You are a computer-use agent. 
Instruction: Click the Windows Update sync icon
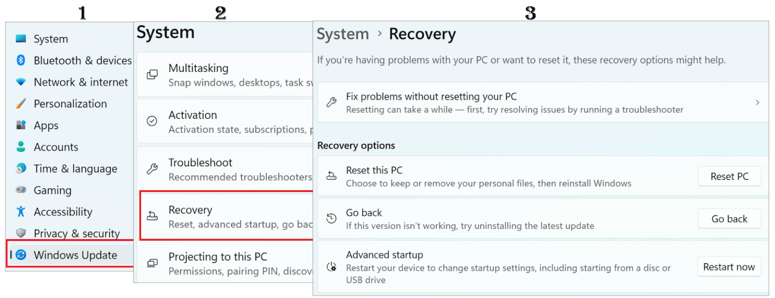(x=21, y=255)
